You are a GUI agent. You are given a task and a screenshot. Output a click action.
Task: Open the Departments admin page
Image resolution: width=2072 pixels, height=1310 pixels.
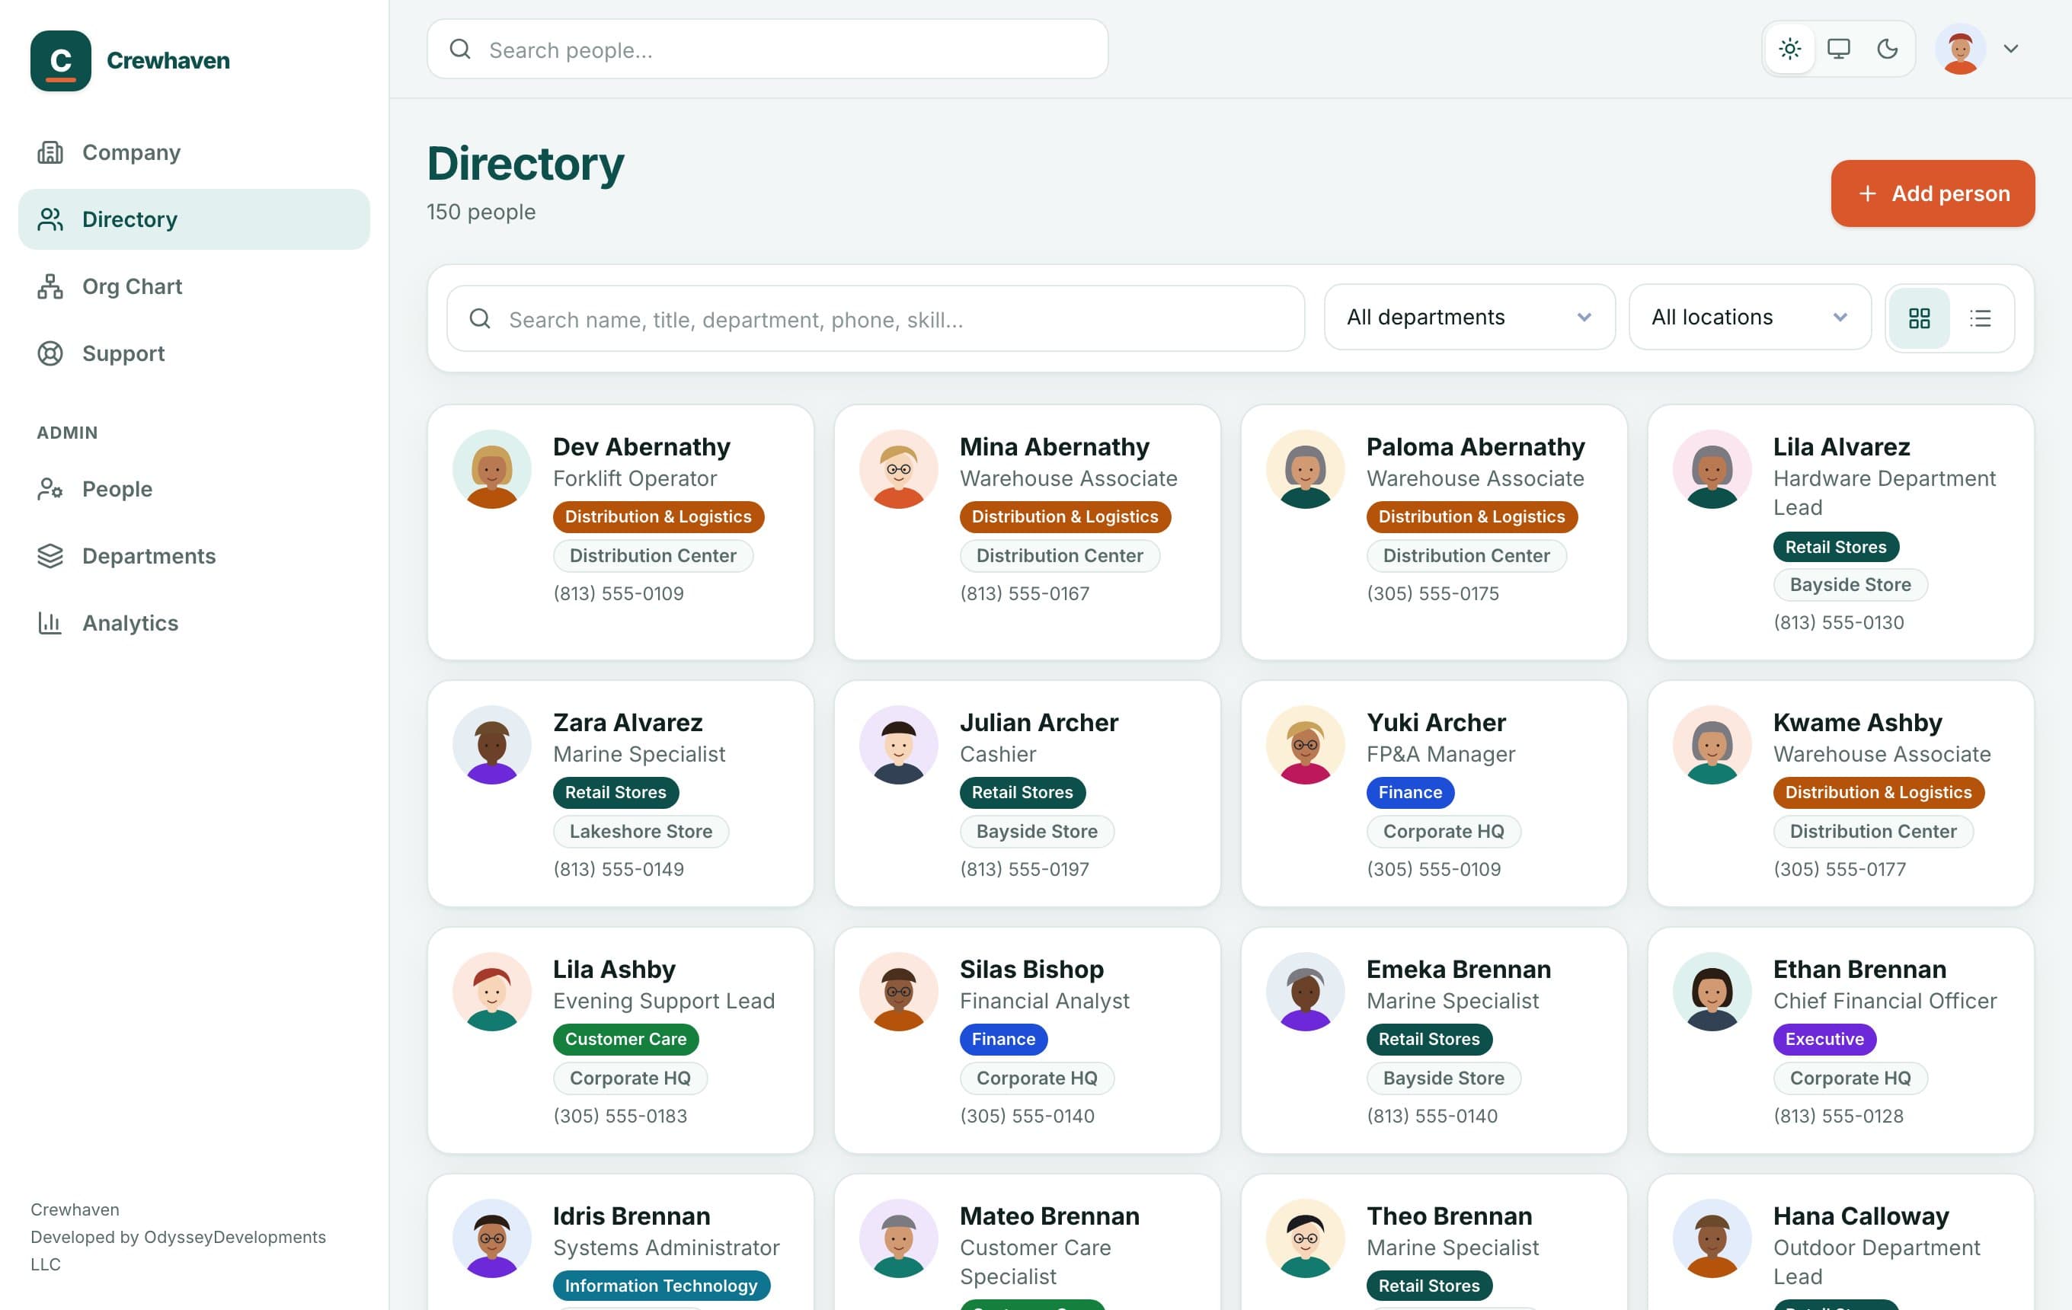coord(193,556)
